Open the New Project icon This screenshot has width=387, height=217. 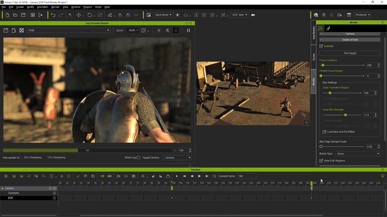[x=8, y=15]
